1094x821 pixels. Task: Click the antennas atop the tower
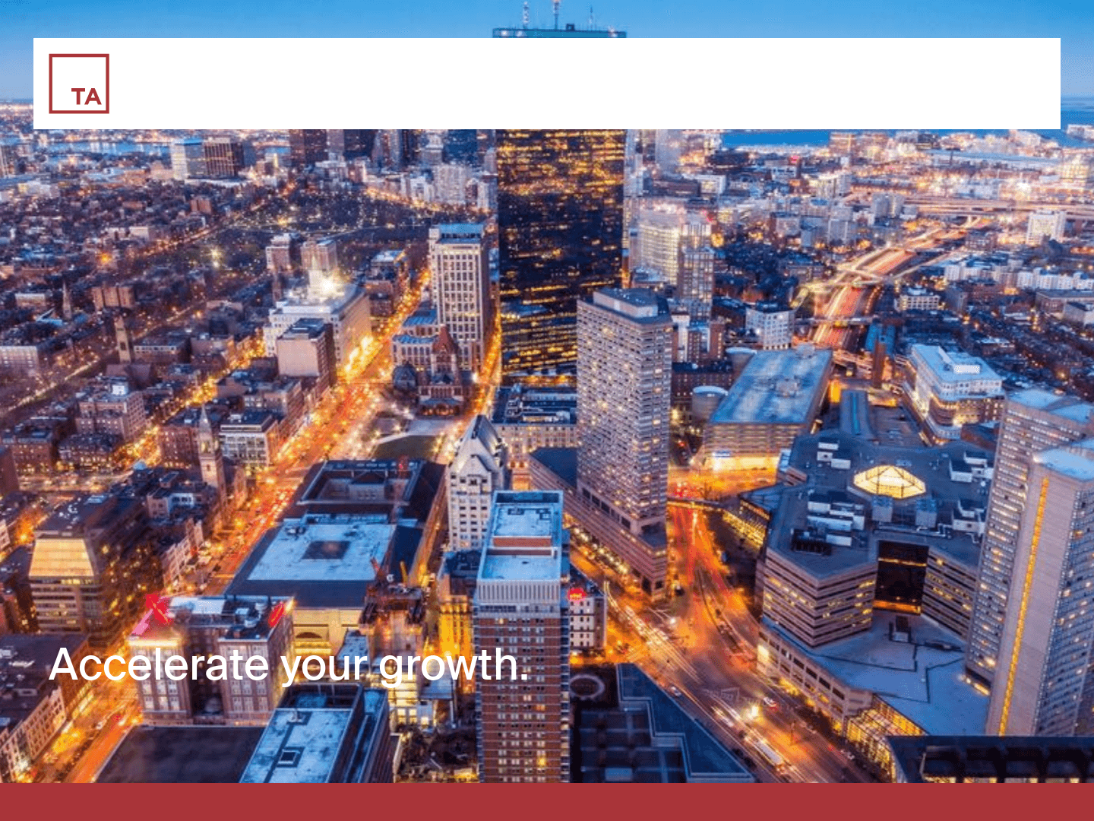557,15
